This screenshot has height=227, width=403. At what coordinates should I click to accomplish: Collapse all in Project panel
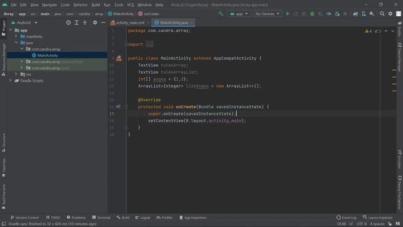point(85,23)
